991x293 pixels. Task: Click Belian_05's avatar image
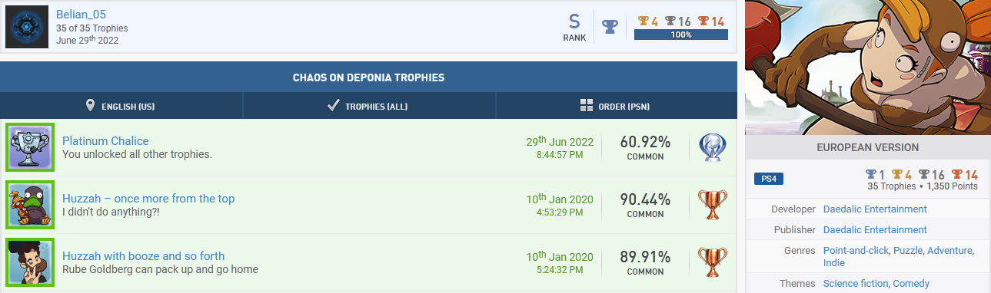[x=28, y=27]
